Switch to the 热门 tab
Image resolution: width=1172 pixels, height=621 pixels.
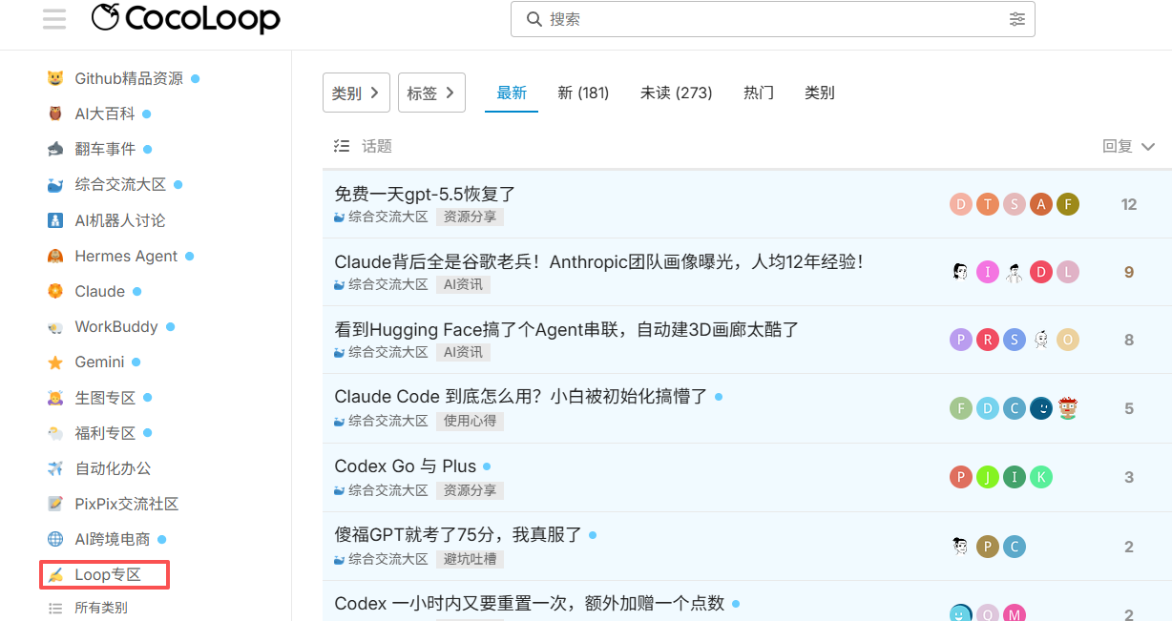click(x=759, y=93)
